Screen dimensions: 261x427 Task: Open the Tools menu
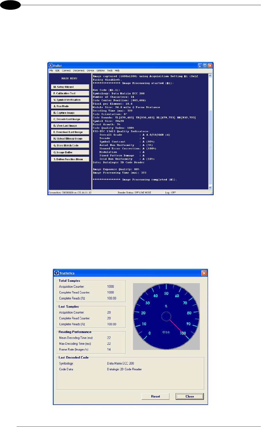pos(110,70)
